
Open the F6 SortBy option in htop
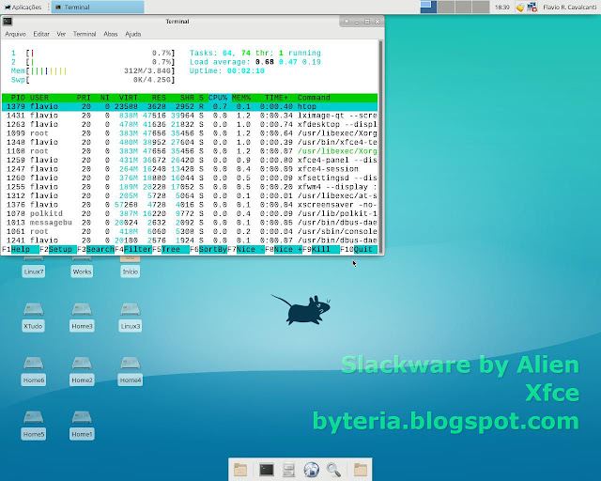pos(208,249)
